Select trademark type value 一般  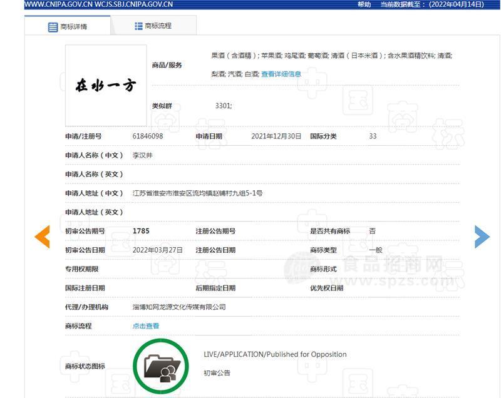click(x=376, y=250)
